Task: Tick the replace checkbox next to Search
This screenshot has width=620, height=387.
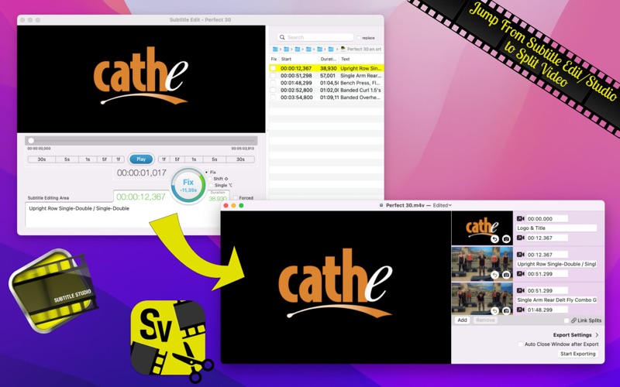Action: 359,38
